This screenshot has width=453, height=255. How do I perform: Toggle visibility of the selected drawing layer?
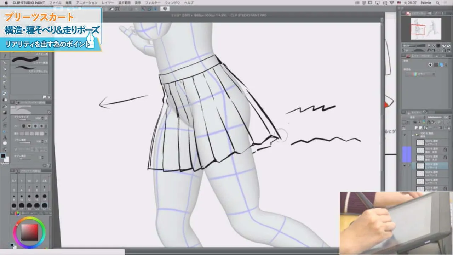pos(404,166)
